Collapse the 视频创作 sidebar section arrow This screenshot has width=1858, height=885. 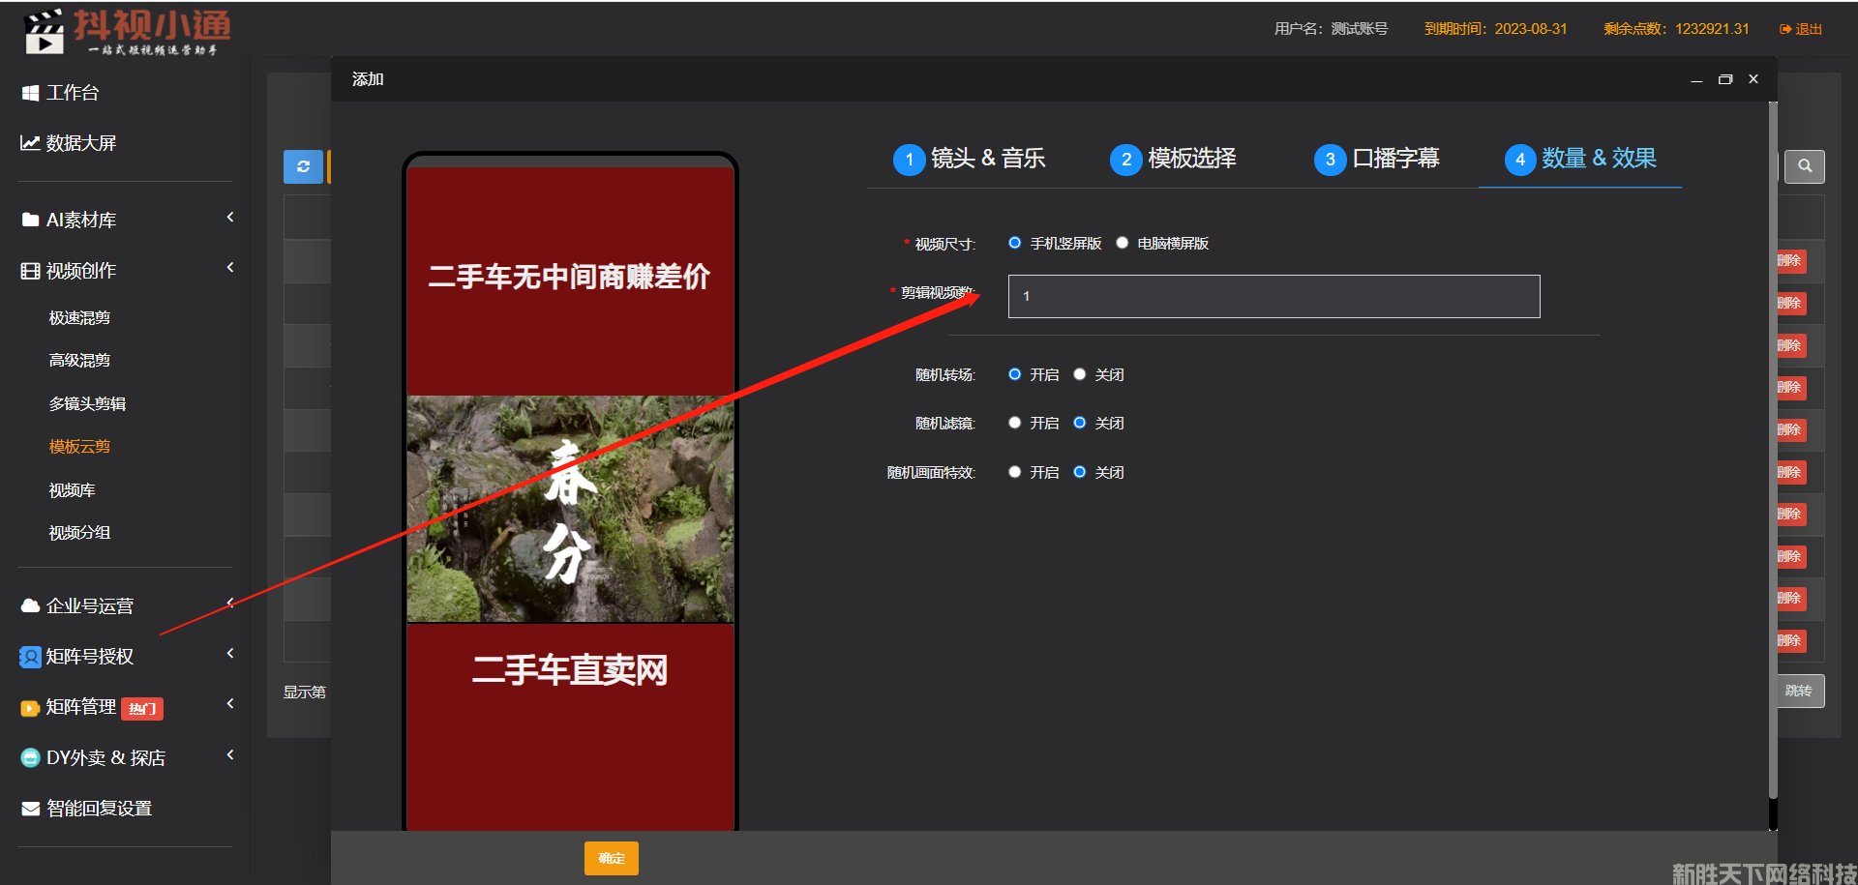pyautogui.click(x=230, y=268)
